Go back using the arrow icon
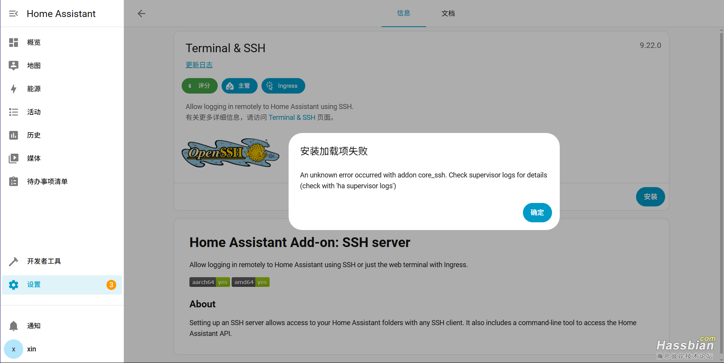The image size is (724, 363). (x=141, y=14)
